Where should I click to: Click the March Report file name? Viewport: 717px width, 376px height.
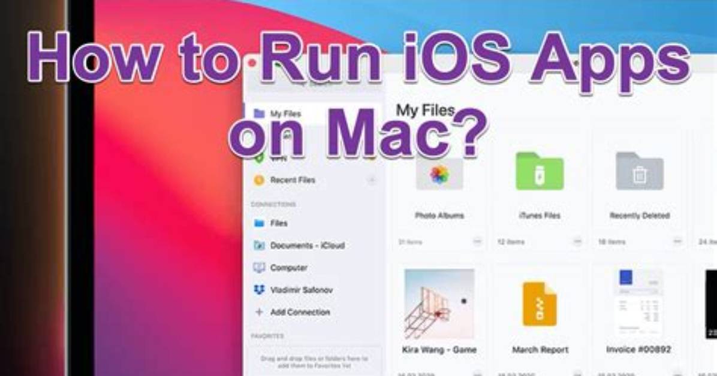pos(540,350)
